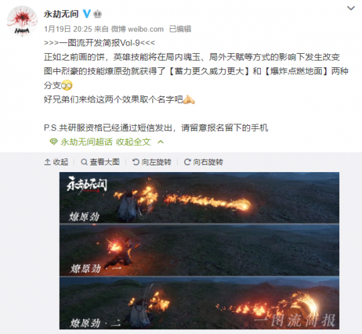Viewport: 362px width, 334px height.
Task: Open the 永劫无间 profile avatar
Action: coord(22,22)
